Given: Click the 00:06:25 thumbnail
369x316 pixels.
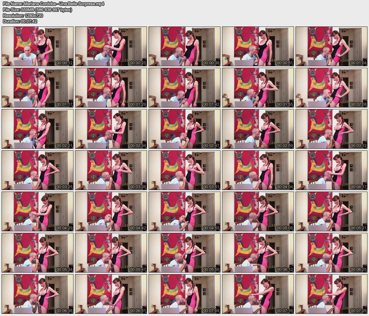Looking at the screenshot, I should point(331,253).
